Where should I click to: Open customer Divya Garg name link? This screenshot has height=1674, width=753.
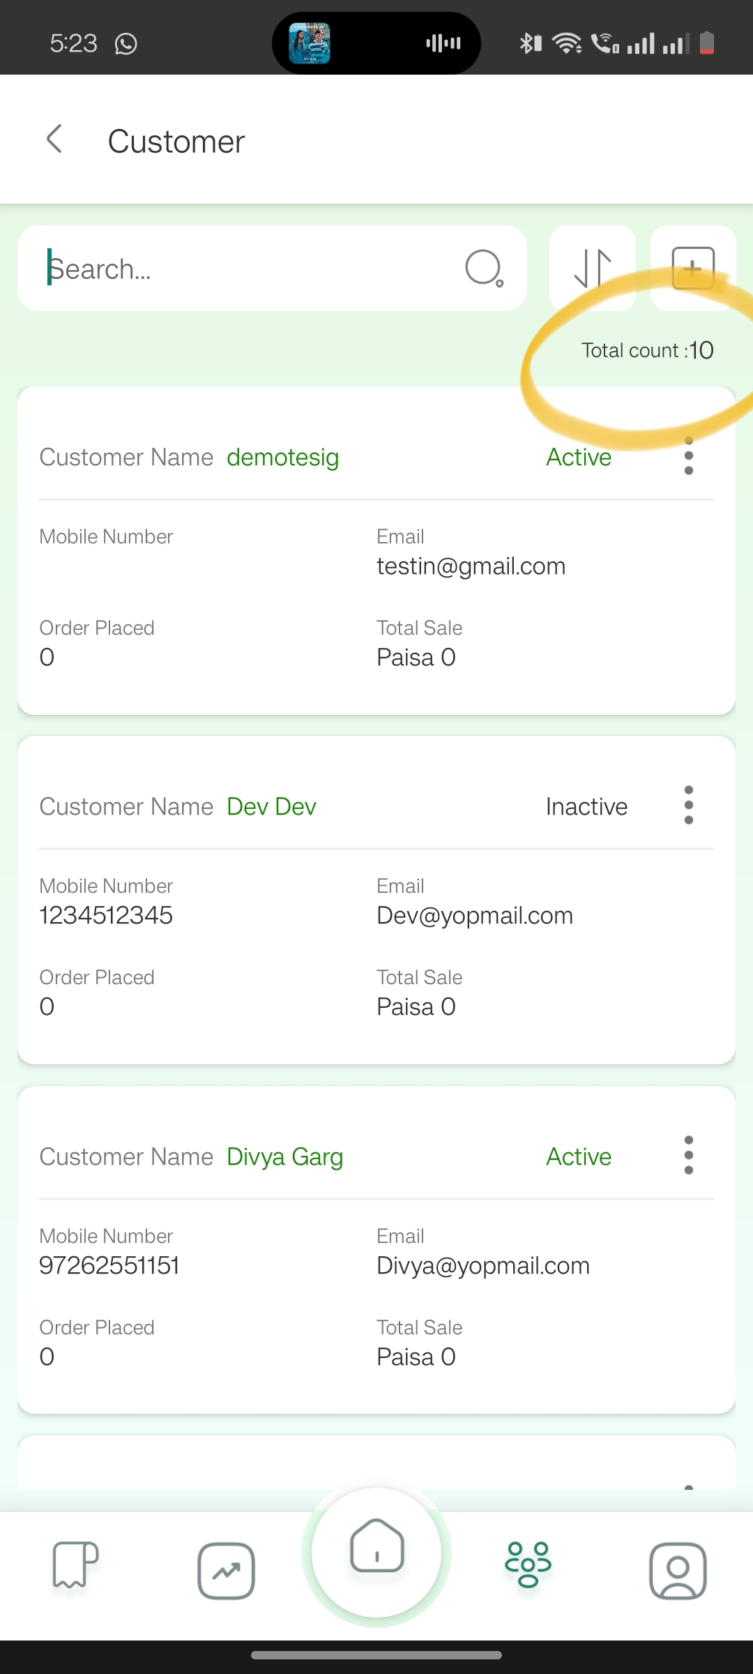(285, 1157)
